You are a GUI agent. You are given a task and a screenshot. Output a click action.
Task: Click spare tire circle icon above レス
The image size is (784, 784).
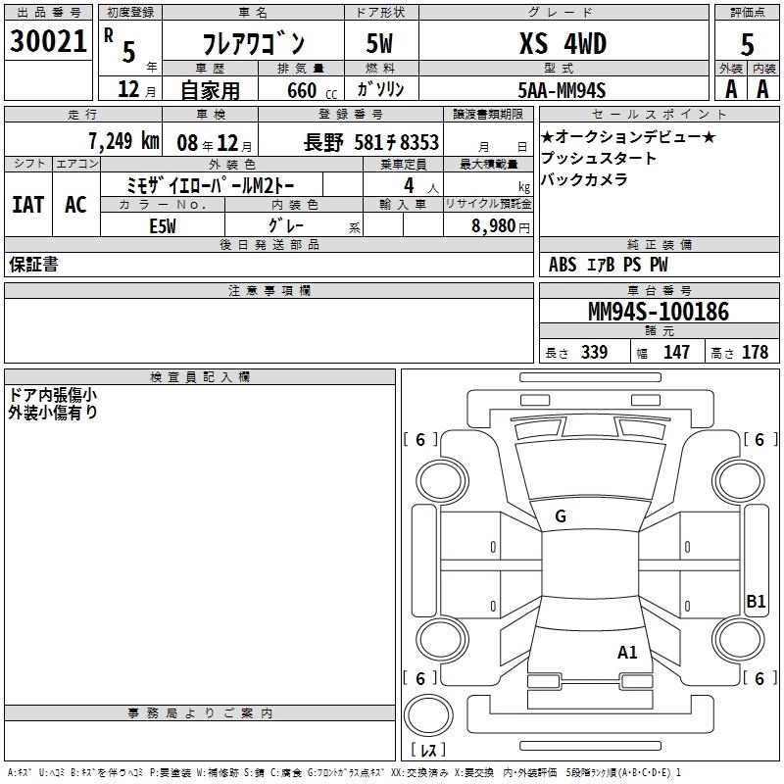pos(428,715)
